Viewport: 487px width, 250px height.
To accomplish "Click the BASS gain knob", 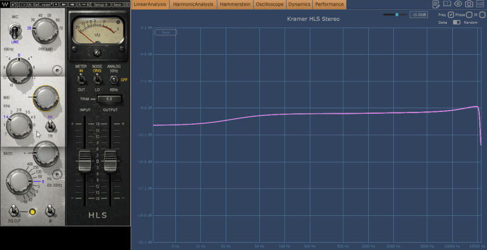I will [46, 153].
